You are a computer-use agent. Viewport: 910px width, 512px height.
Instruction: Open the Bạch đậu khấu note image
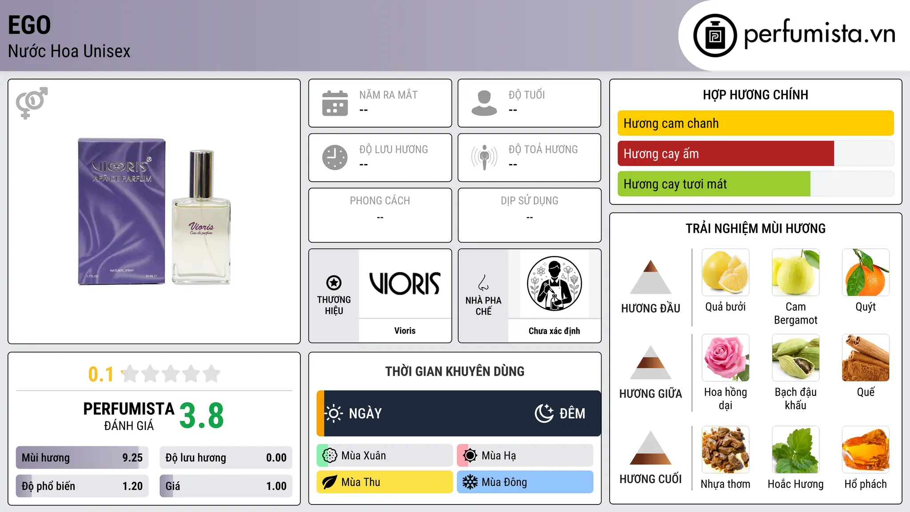tap(796, 358)
